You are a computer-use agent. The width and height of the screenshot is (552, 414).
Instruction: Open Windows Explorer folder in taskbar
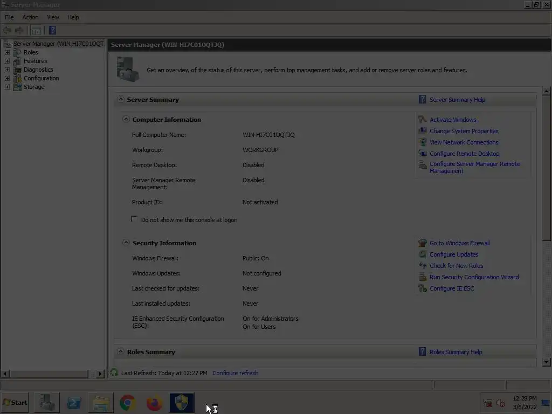point(101,402)
